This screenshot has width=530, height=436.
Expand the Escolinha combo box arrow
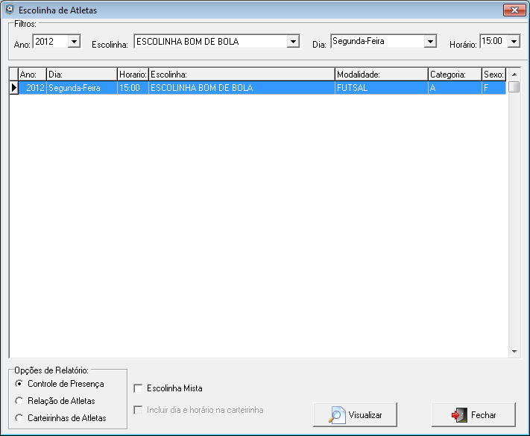pyautogui.click(x=293, y=42)
